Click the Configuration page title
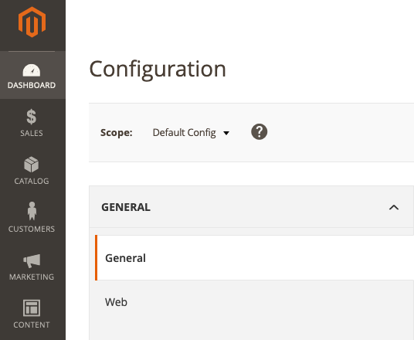 coord(158,70)
